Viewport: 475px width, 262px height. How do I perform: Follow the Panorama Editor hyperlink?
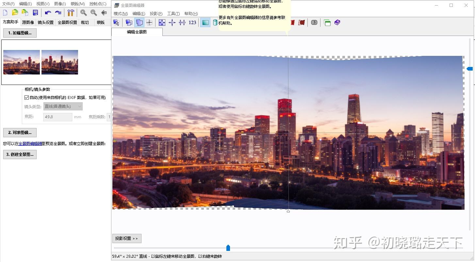30,143
